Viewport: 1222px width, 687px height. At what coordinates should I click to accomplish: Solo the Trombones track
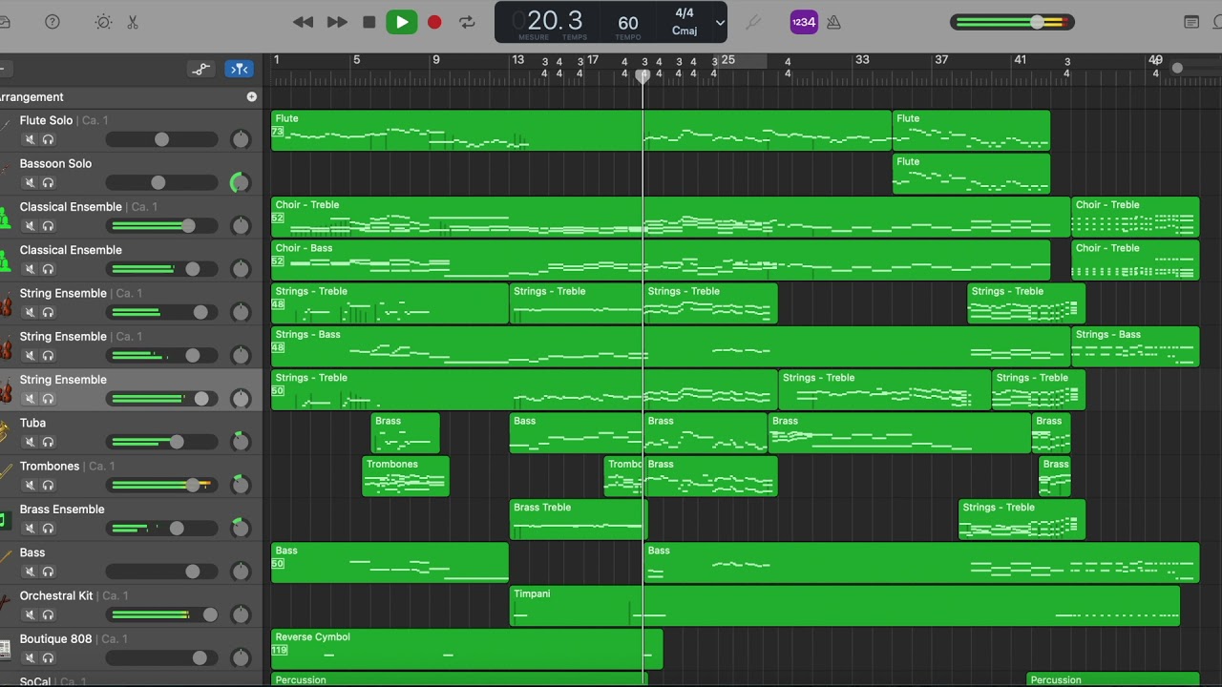pyautogui.click(x=48, y=485)
